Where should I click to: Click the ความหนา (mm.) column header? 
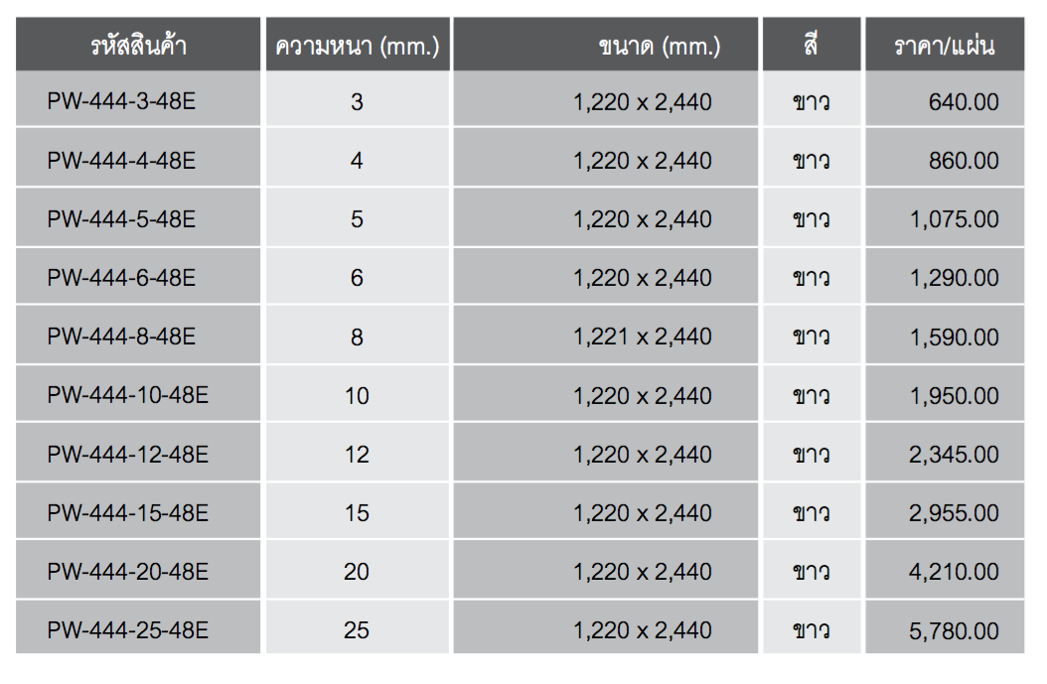tap(358, 44)
